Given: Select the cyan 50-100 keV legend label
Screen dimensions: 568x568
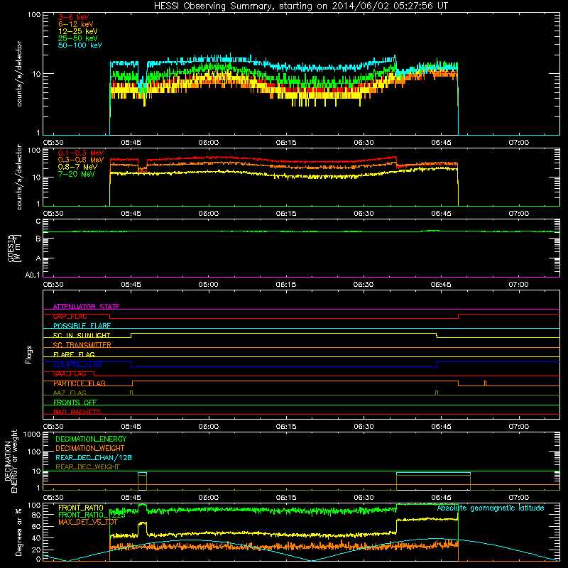Looking at the screenshot, I should 80,45.
